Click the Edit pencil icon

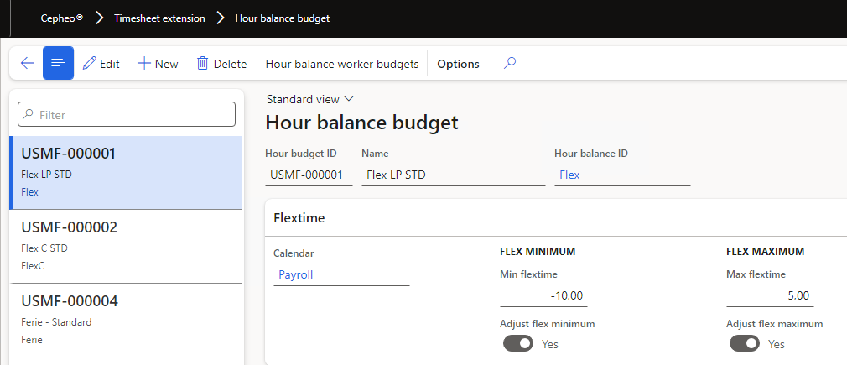pyautogui.click(x=90, y=64)
